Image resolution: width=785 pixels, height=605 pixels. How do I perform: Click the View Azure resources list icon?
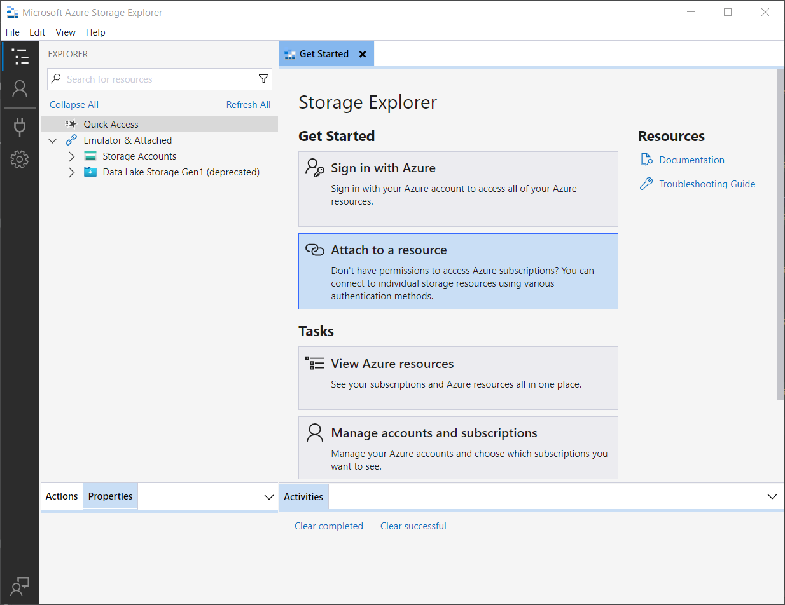point(315,364)
